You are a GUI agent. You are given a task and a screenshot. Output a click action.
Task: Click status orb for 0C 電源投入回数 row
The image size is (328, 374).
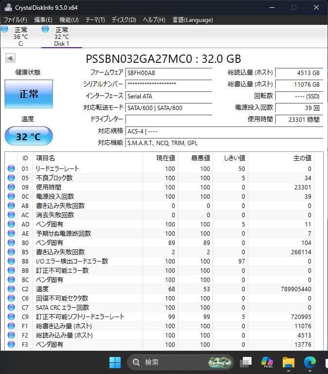[x=11, y=196]
